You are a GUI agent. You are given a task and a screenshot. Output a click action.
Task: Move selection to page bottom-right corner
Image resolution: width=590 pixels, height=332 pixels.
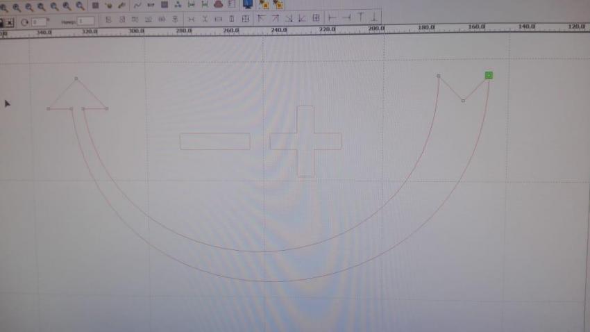289,18
